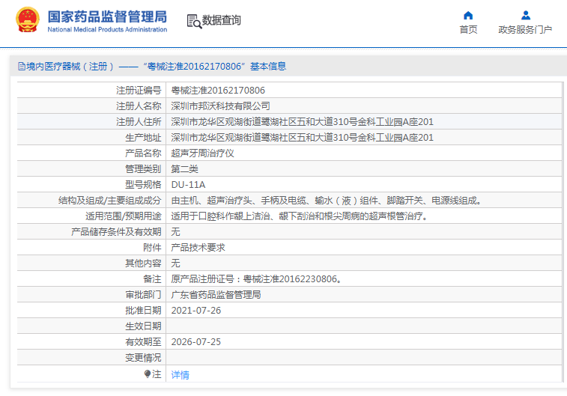Open the 详情 link

(180, 375)
